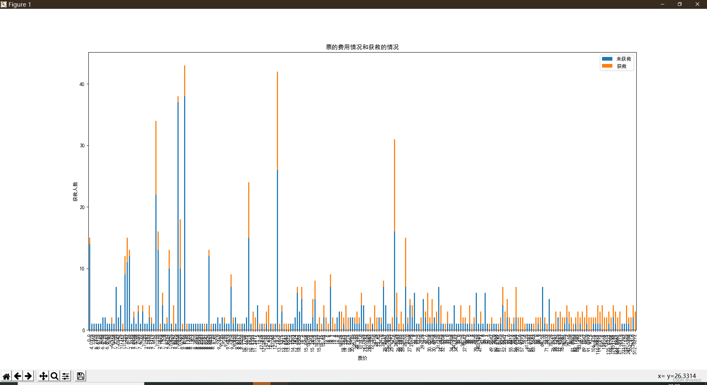Image resolution: width=707 pixels, height=385 pixels.
Task: Click the y-axis tick label 20
Action: tap(82, 207)
